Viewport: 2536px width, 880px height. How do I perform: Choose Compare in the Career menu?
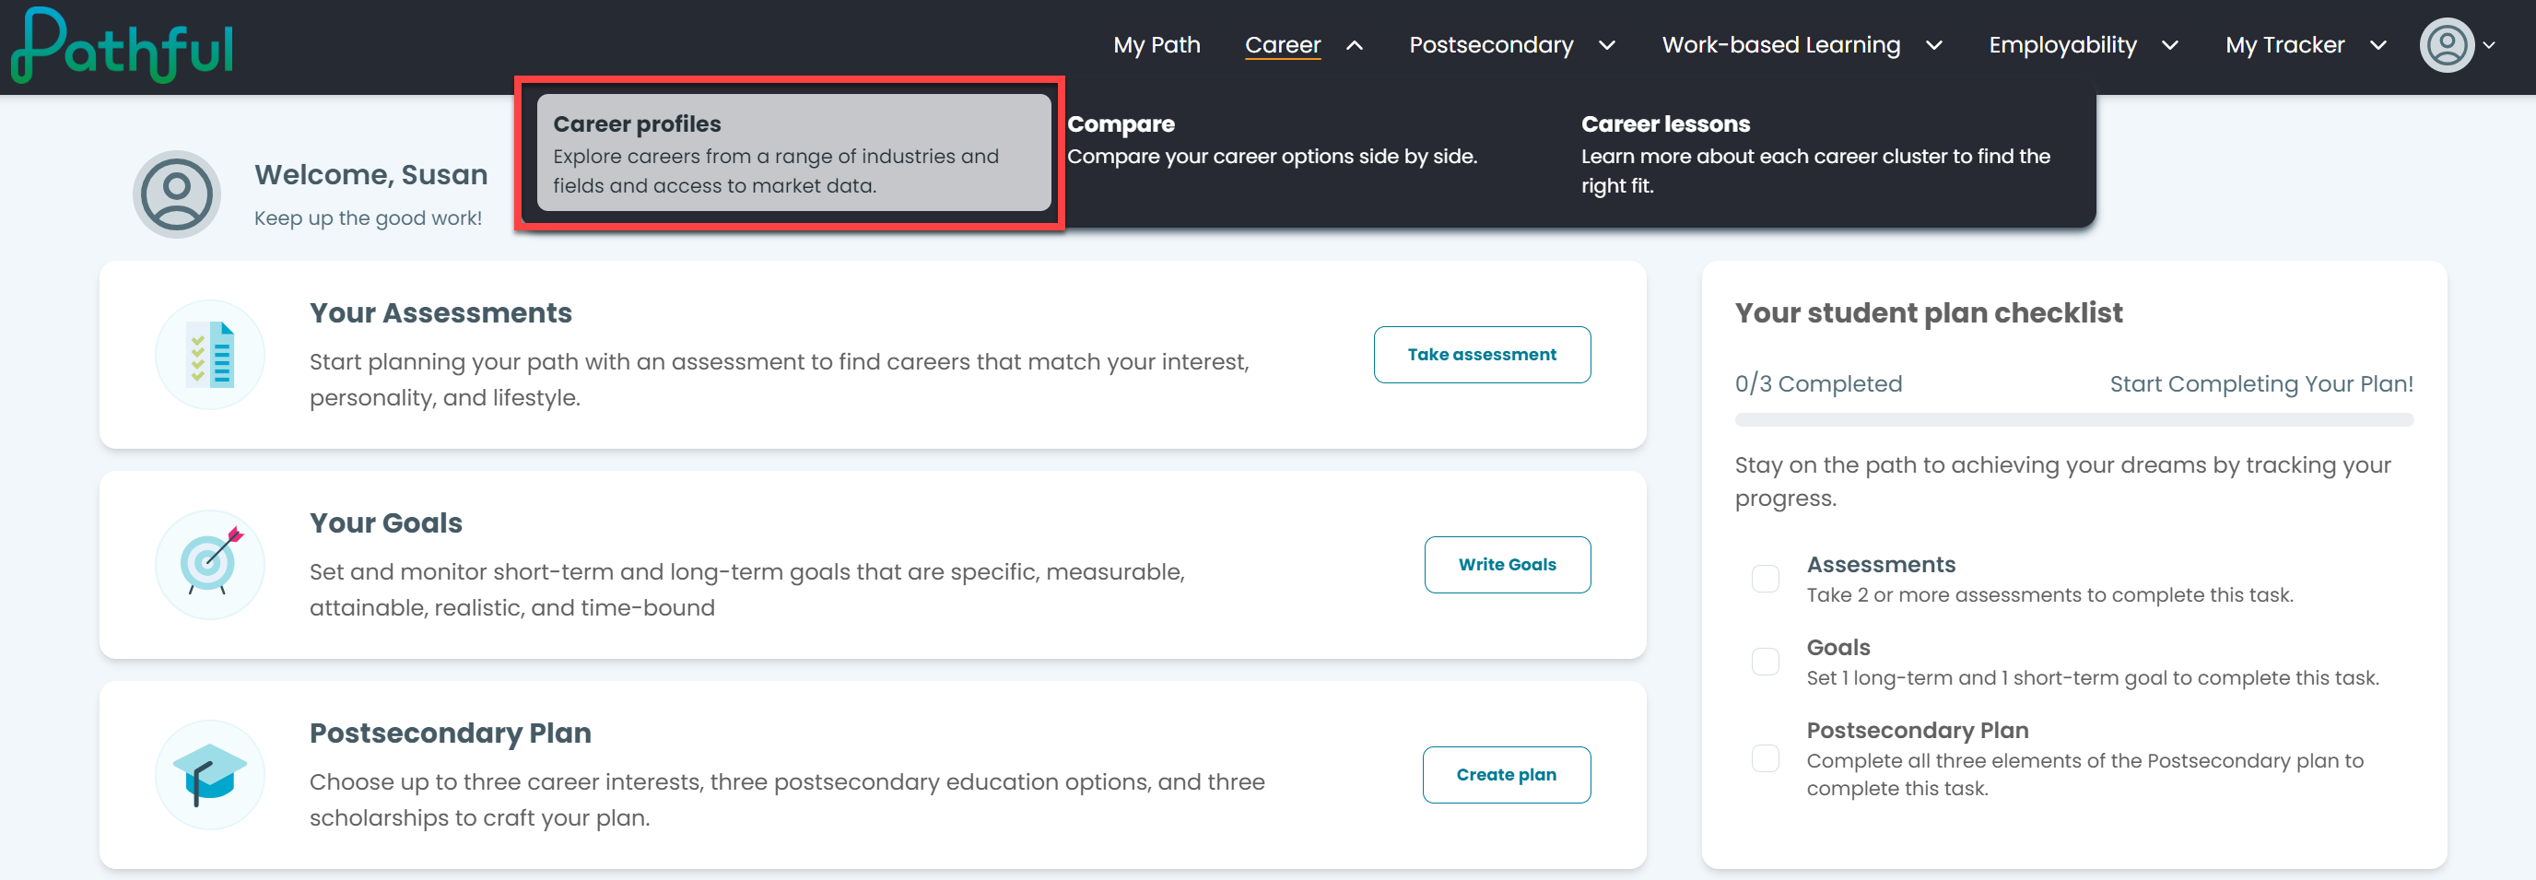(x=1272, y=140)
